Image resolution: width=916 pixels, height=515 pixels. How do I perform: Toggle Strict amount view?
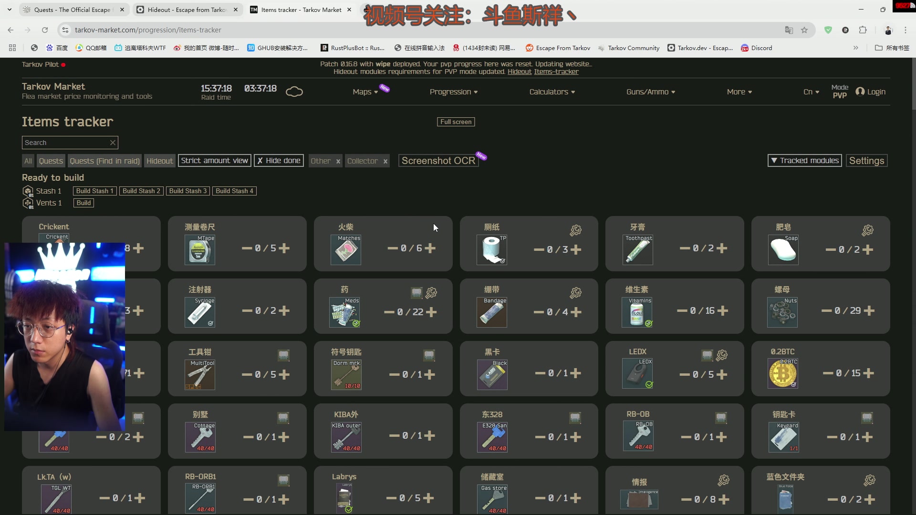point(215,161)
